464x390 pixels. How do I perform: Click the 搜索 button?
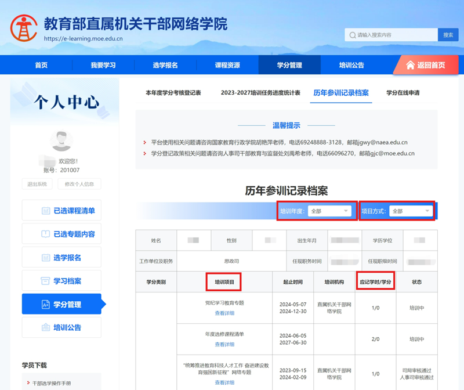448,35
